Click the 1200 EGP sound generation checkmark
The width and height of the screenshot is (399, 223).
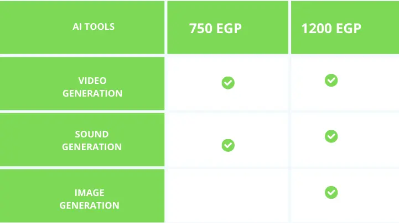pyautogui.click(x=331, y=136)
